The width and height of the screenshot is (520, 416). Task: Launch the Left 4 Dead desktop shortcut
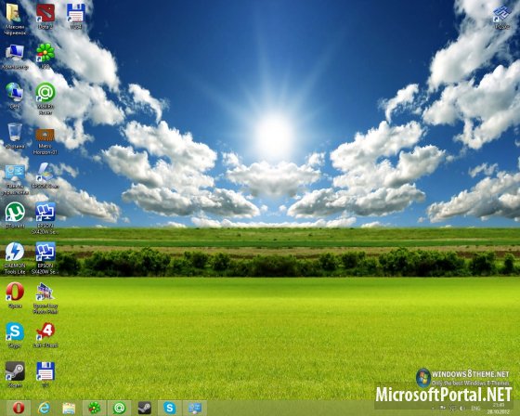point(45,334)
